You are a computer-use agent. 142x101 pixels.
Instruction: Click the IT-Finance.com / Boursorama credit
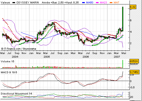[19, 49]
